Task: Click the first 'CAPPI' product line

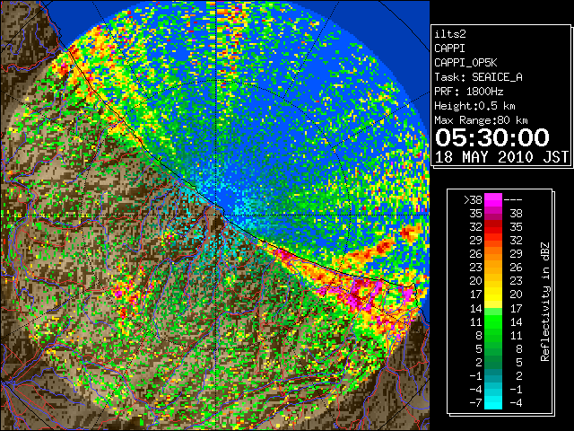Action: click(449, 48)
